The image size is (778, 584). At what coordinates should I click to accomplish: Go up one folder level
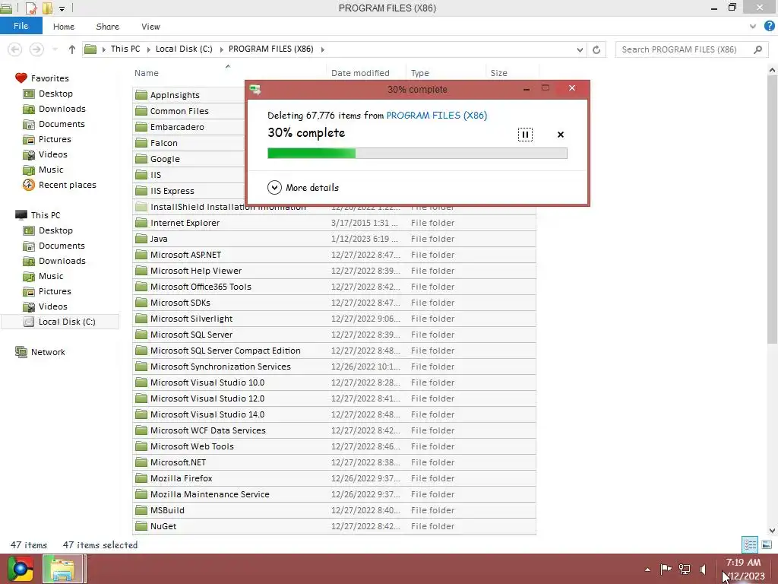click(72, 49)
